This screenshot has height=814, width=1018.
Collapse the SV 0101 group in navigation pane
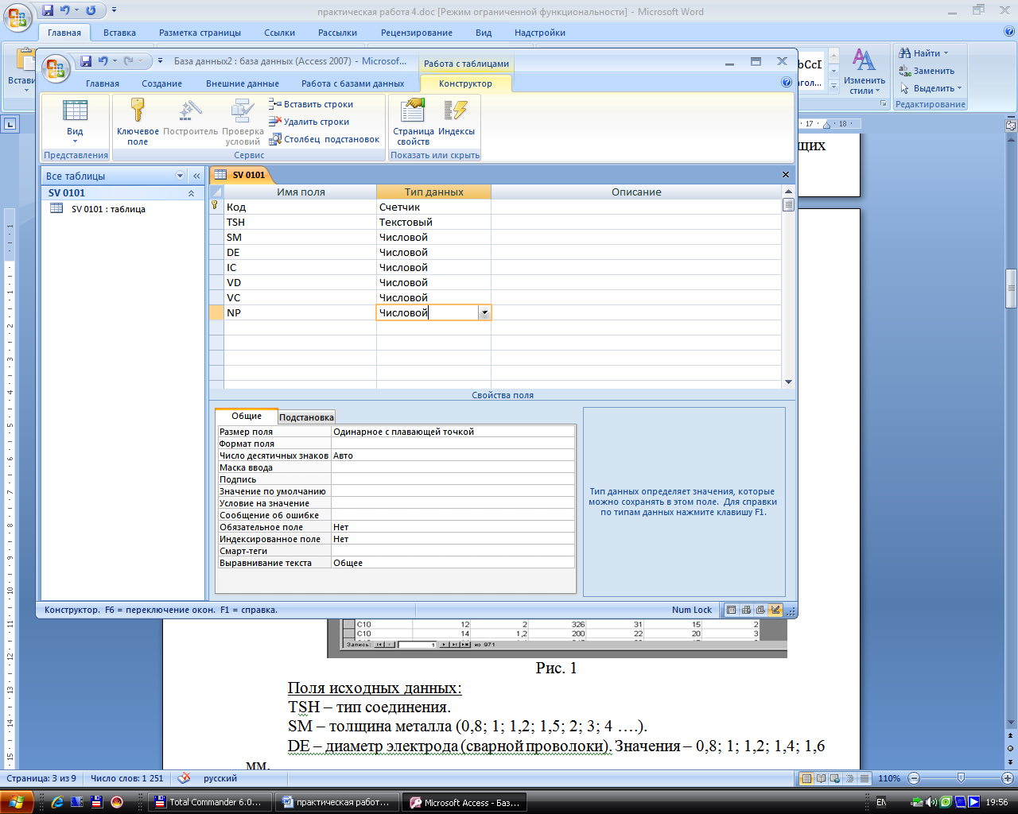coord(191,193)
